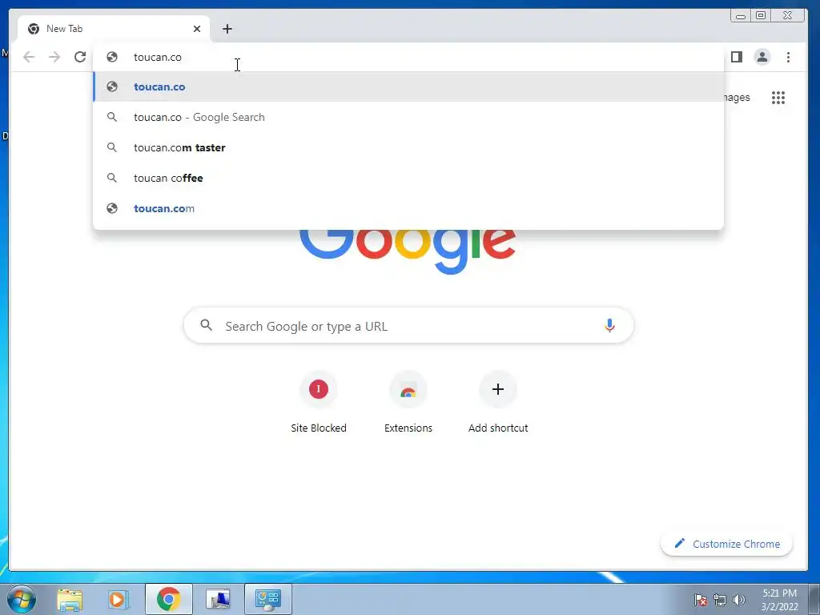Image resolution: width=820 pixels, height=615 pixels.
Task: Choose the toucan.com URL suggestion
Action: coord(408,208)
